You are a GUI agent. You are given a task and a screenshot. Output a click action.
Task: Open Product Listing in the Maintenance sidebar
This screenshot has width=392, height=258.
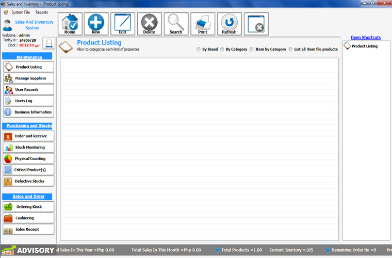[x=28, y=67]
